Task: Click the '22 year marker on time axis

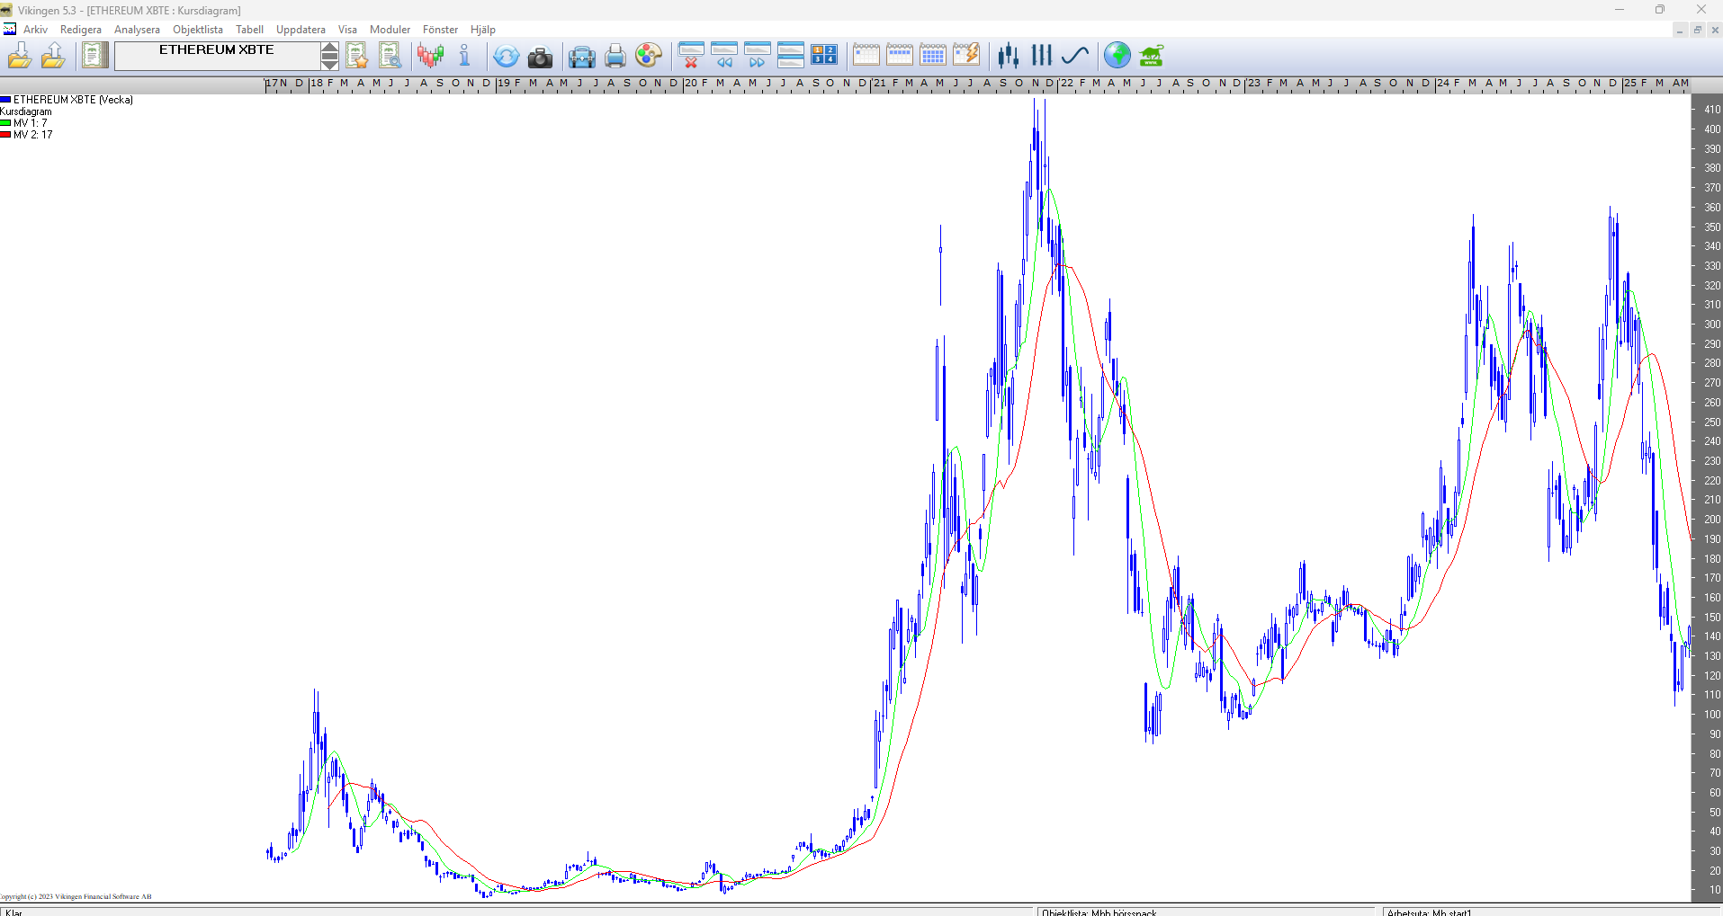Action: point(1066,84)
